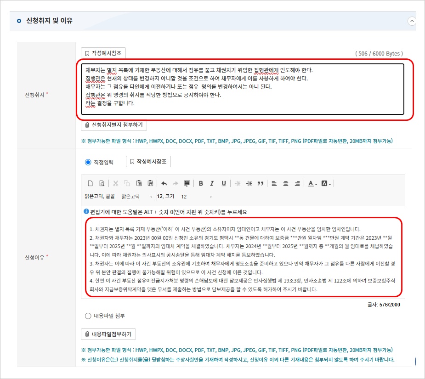Collapse the 신청취지 및 이유 section
425x379 pixels.
tap(412, 21)
